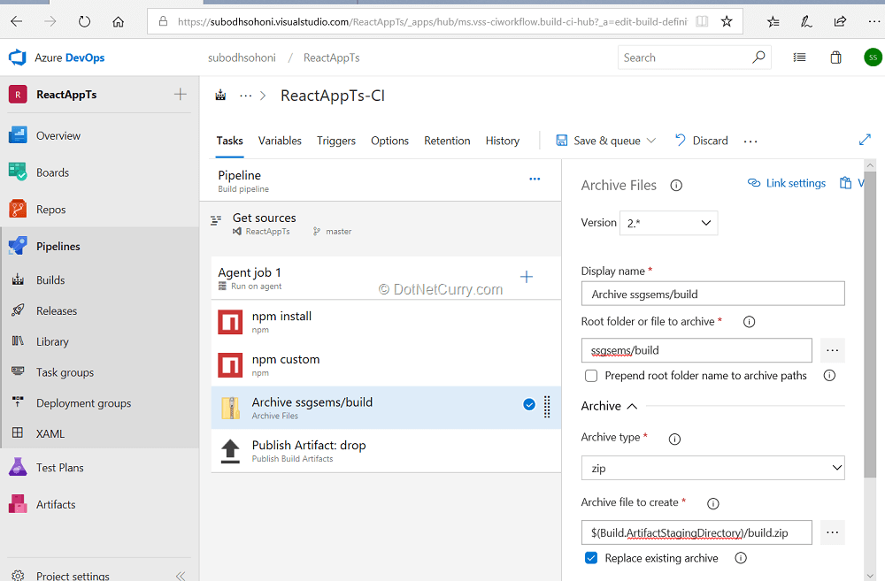This screenshot has height=581, width=885.
Task: Click info icon beside Root folder
Action: pyautogui.click(x=749, y=322)
